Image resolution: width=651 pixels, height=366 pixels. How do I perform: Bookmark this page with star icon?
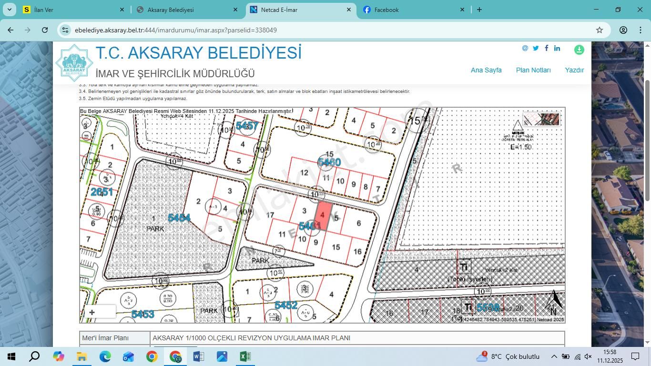pos(600,30)
